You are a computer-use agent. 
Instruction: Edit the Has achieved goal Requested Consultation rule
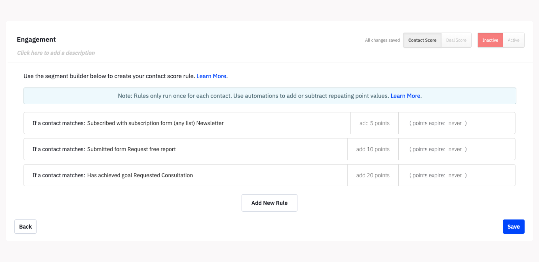pyautogui.click(x=140, y=175)
